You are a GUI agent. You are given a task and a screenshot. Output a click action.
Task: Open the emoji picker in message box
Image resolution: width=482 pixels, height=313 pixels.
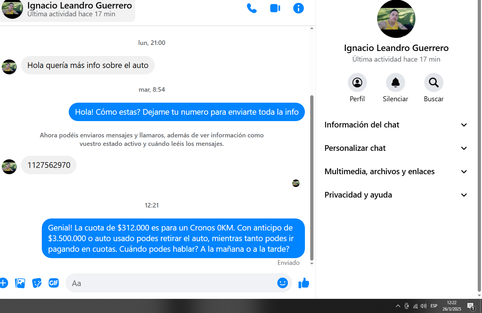coord(282,283)
